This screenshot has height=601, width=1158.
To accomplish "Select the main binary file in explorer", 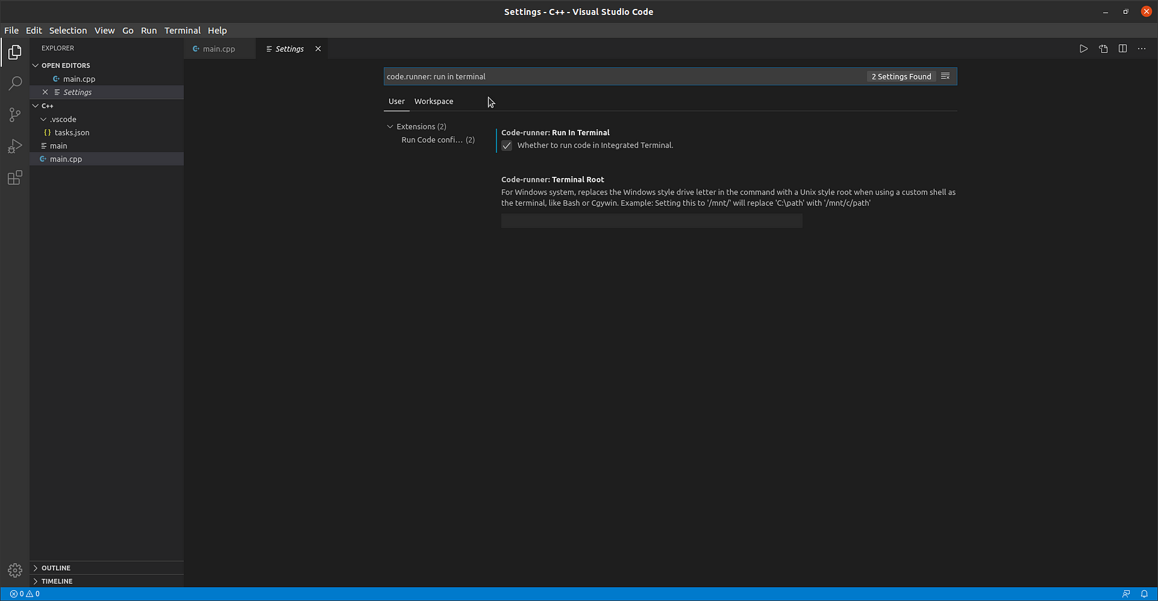I will click(59, 145).
